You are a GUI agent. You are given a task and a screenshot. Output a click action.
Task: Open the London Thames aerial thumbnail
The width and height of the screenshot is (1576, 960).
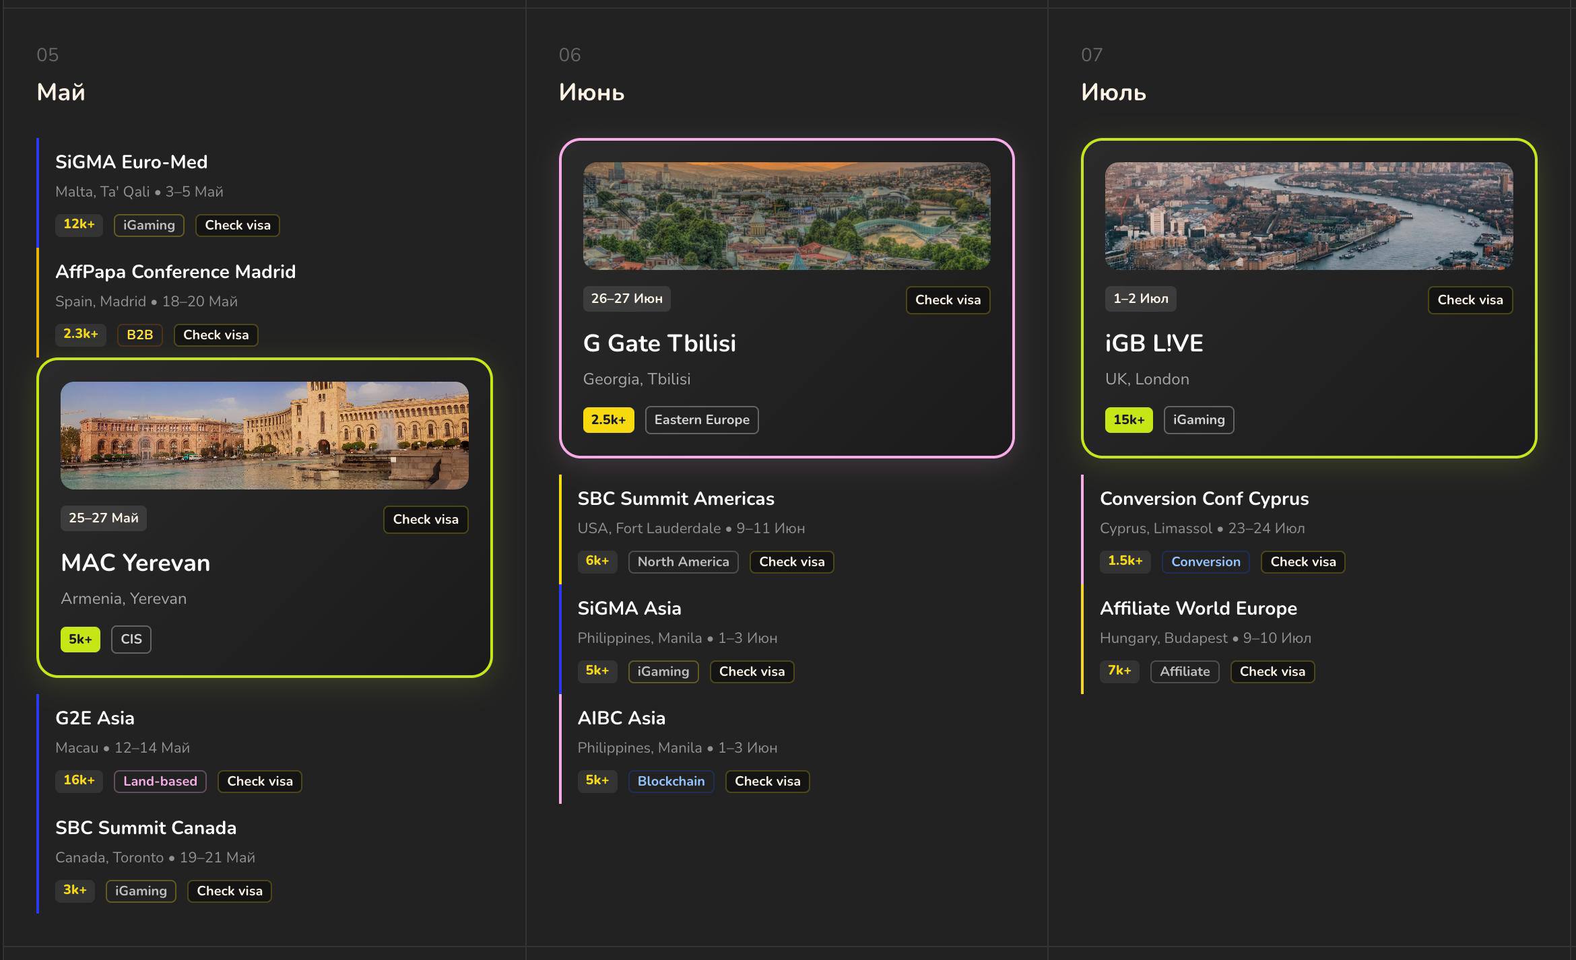[x=1309, y=215]
